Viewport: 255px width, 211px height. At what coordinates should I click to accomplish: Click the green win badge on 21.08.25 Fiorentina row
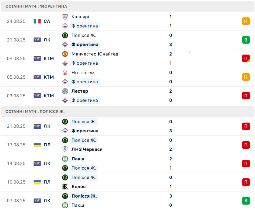coord(246,40)
